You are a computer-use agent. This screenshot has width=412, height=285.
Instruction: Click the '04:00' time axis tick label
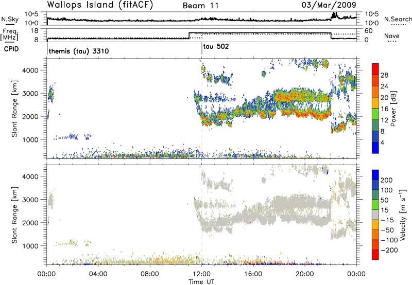point(98,274)
